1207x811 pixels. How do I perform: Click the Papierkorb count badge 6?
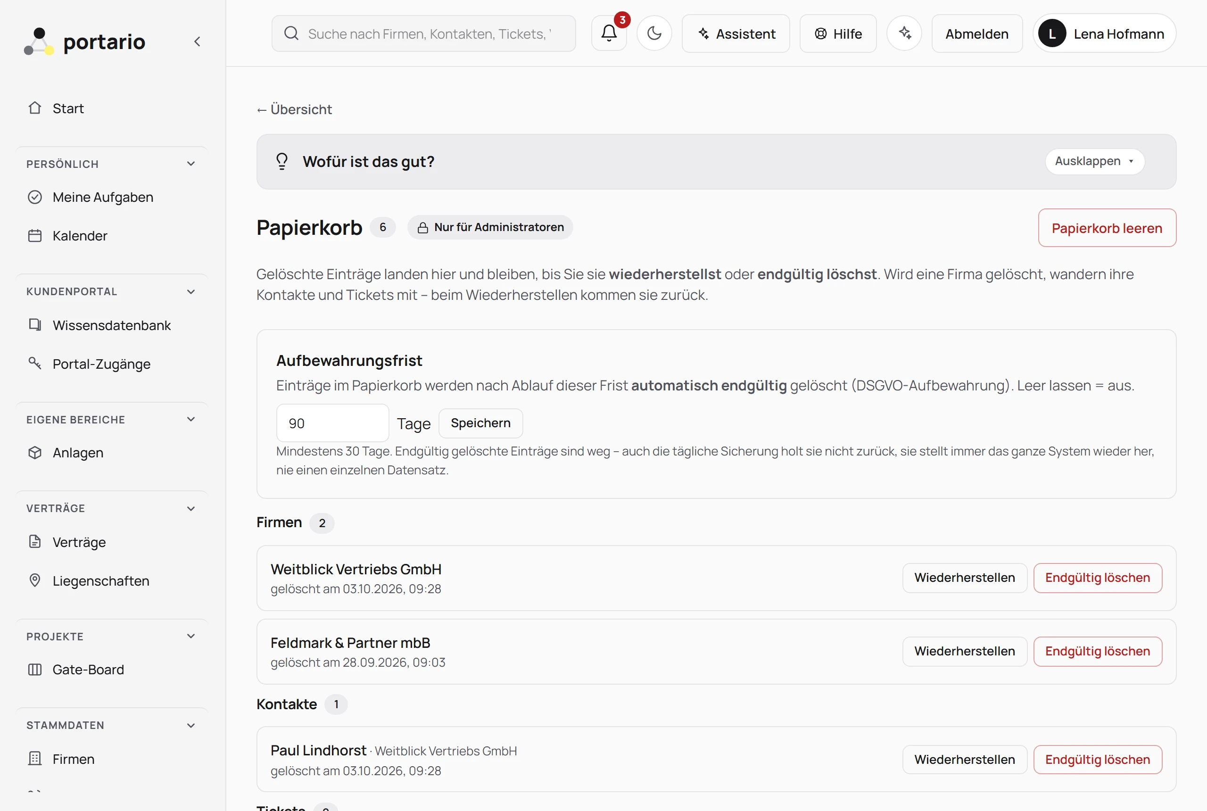(x=383, y=228)
